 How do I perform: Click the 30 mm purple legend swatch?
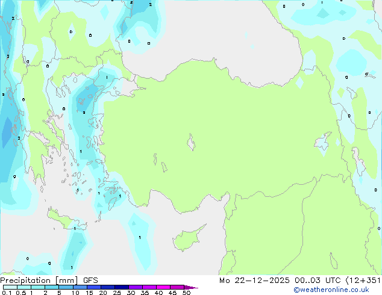(x=136, y=287)
